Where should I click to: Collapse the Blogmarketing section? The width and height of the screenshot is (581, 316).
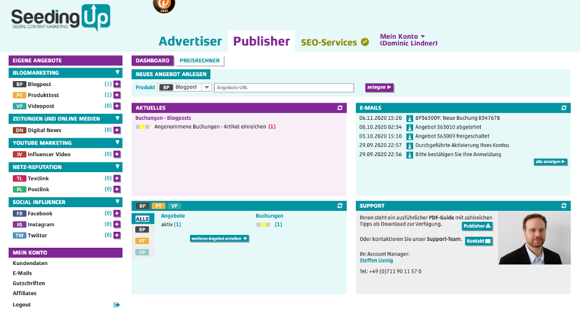[x=117, y=73]
